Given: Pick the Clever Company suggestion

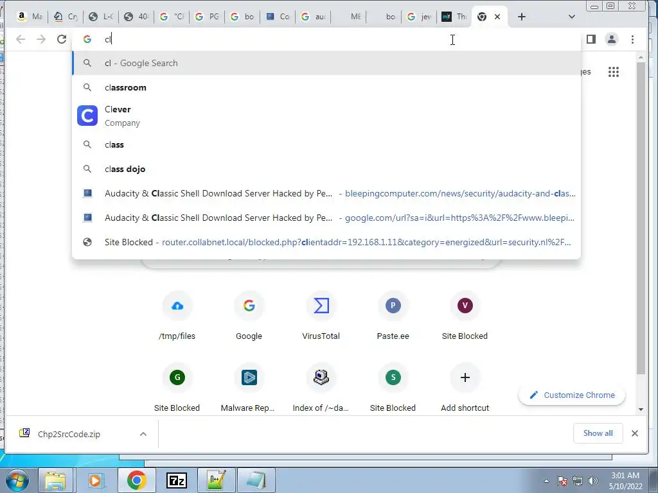Looking at the screenshot, I should click(326, 116).
